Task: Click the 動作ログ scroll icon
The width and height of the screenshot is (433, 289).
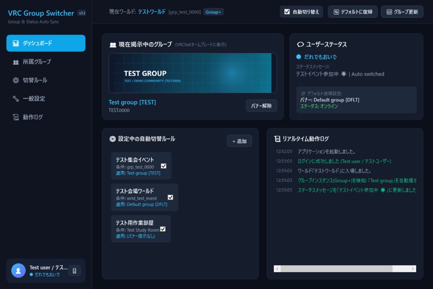Action: pyautogui.click(x=16, y=117)
